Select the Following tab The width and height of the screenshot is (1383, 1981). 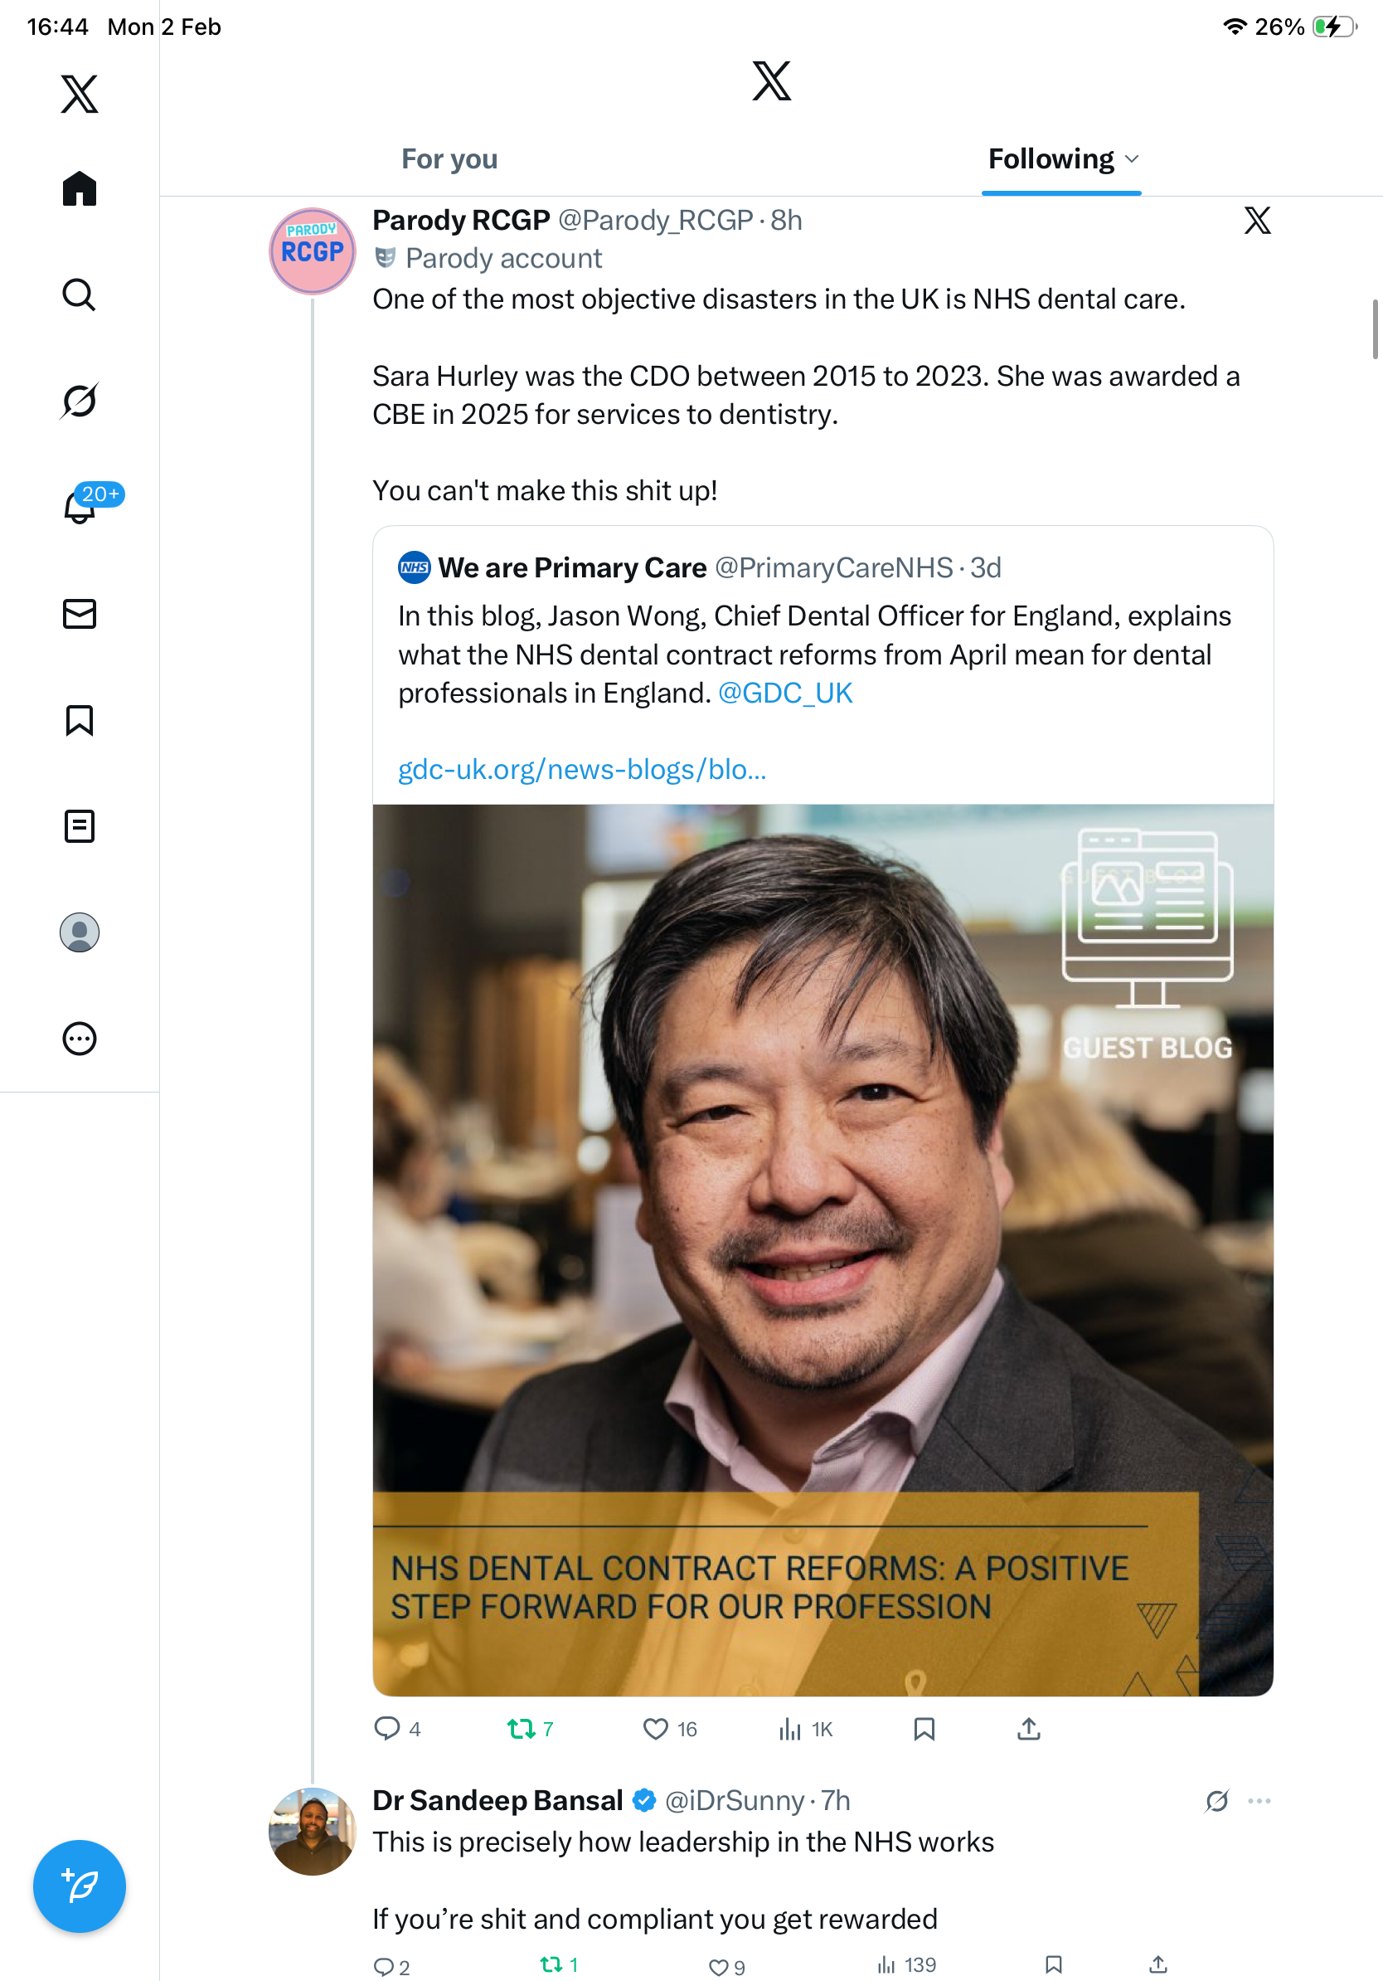pos(1051,159)
